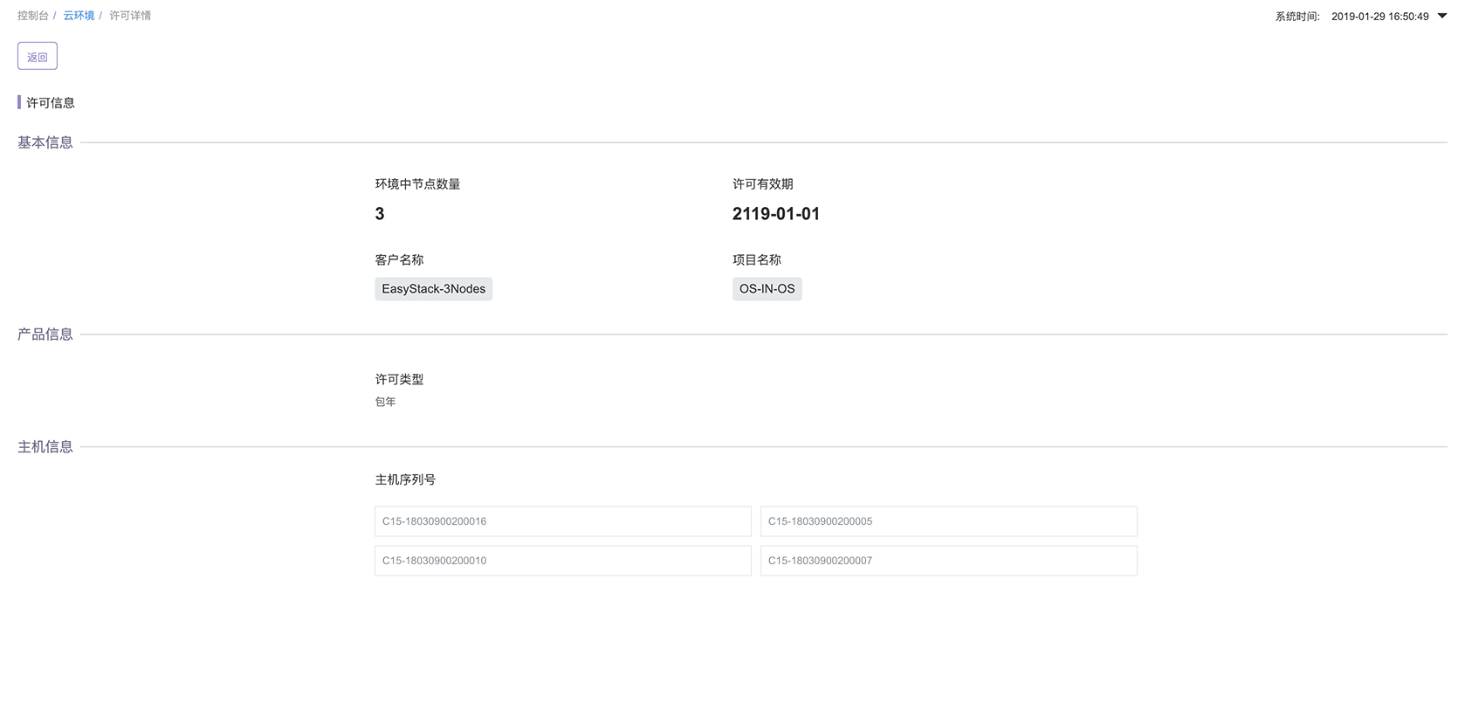This screenshot has height=717, width=1465.
Task: Click the 包年 license type value
Action: pos(385,402)
